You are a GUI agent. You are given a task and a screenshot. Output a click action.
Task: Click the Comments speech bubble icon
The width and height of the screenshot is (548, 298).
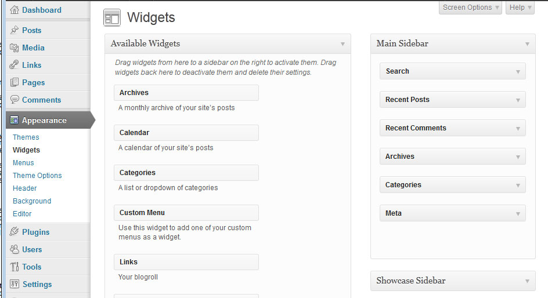coord(15,100)
